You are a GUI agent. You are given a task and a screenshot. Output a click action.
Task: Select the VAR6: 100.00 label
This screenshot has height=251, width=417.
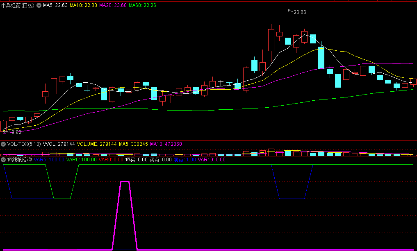coord(81,160)
